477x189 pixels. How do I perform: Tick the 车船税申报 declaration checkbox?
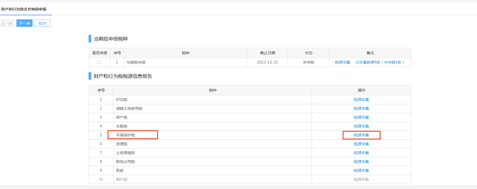coord(99,62)
